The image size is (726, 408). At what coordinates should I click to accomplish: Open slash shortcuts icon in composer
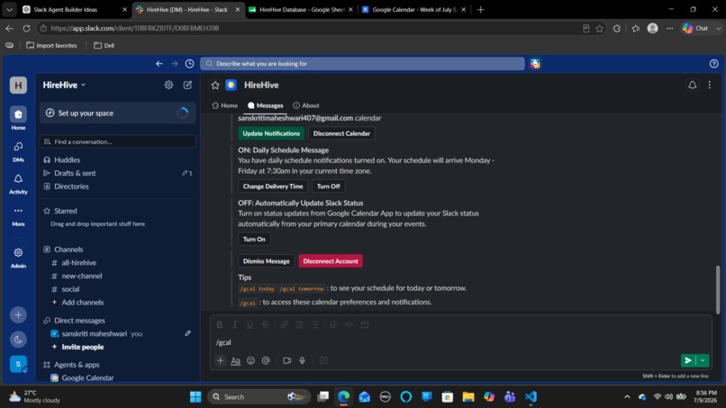point(323,360)
